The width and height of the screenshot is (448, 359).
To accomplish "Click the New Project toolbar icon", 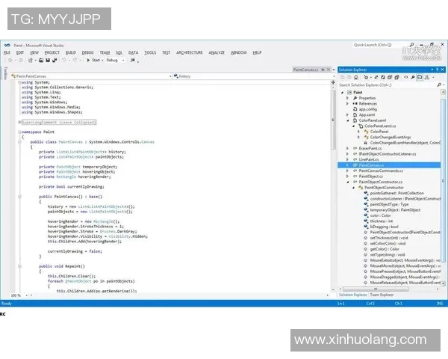I will click(31, 61).
